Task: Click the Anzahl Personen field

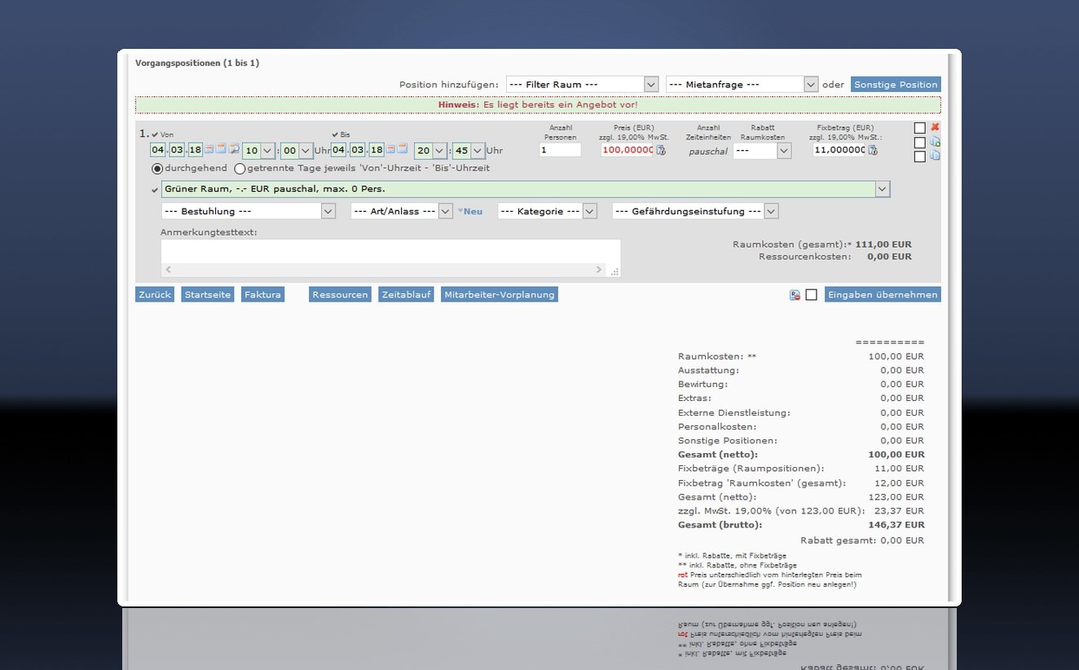Action: 560,150
